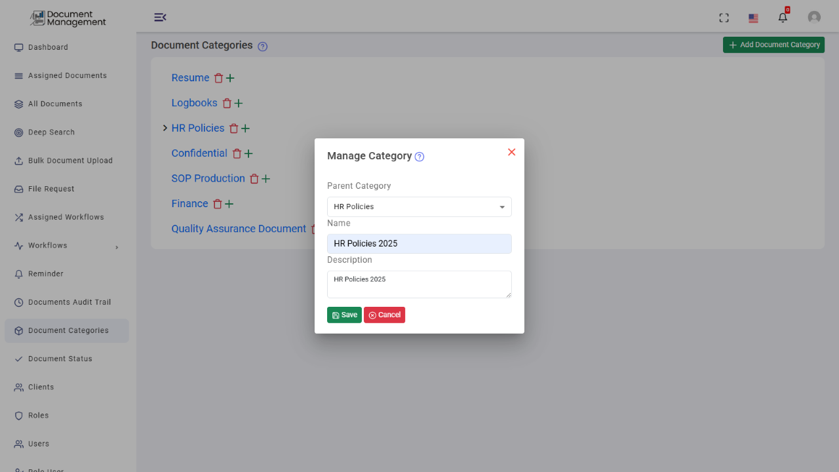This screenshot has height=472, width=839.
Task: Toggle fullscreen mode
Action: pyautogui.click(x=724, y=18)
